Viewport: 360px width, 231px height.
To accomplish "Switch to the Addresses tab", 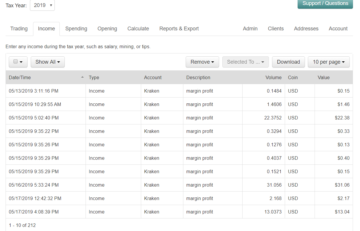I will coord(306,29).
